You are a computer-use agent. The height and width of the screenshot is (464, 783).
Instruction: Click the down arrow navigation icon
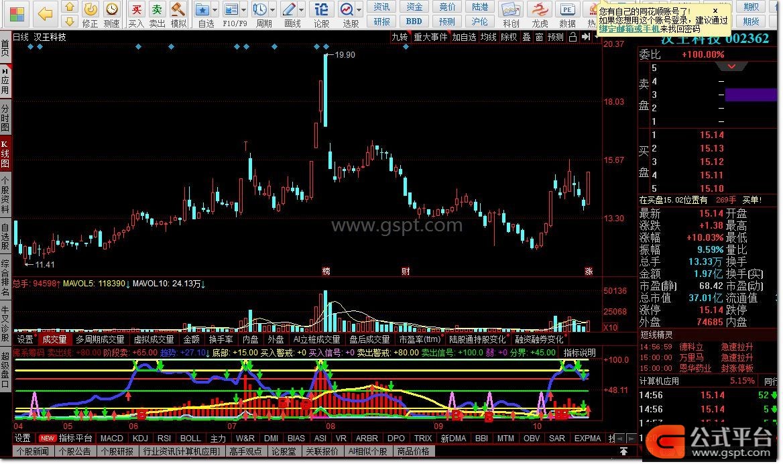pyautogui.click(x=70, y=21)
